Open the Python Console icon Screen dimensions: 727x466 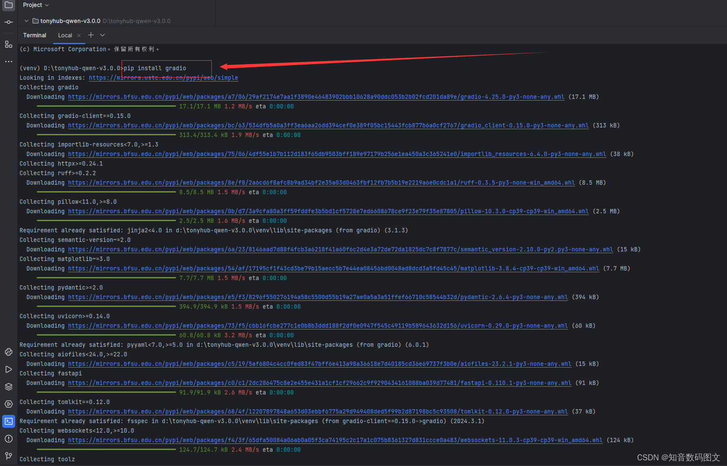8,352
